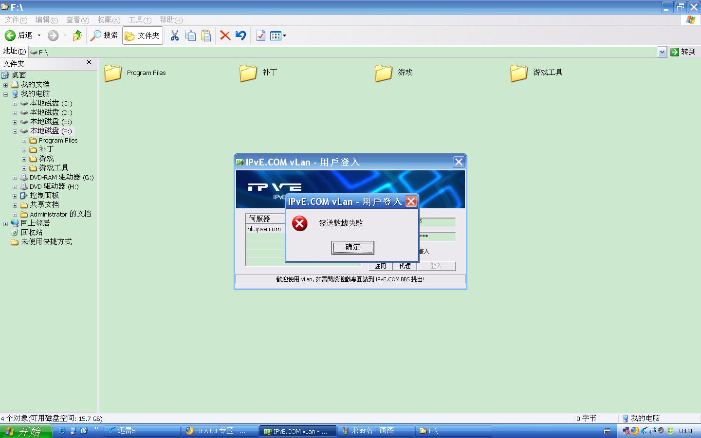Viewport: 701px width, 438px height.
Task: Click the red Delete X toolbar icon
Action: (225, 36)
